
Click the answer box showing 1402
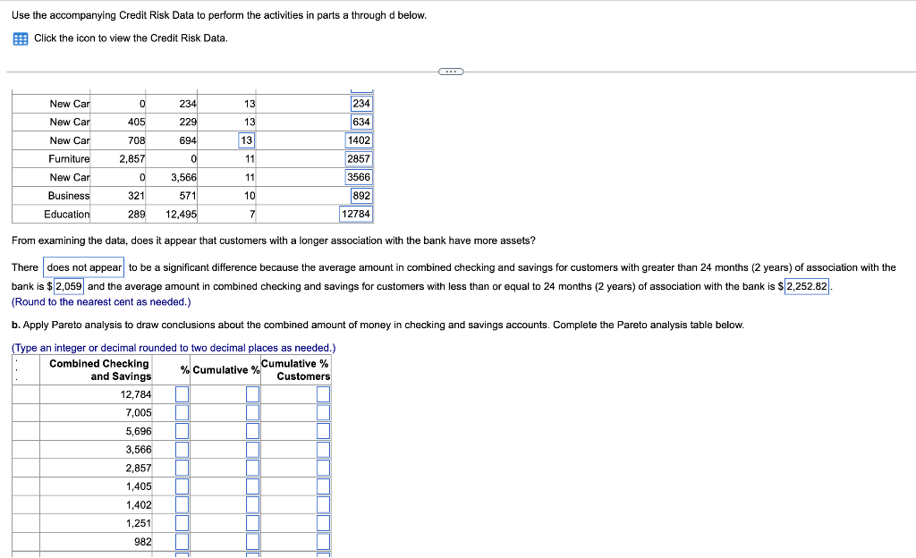click(357, 139)
